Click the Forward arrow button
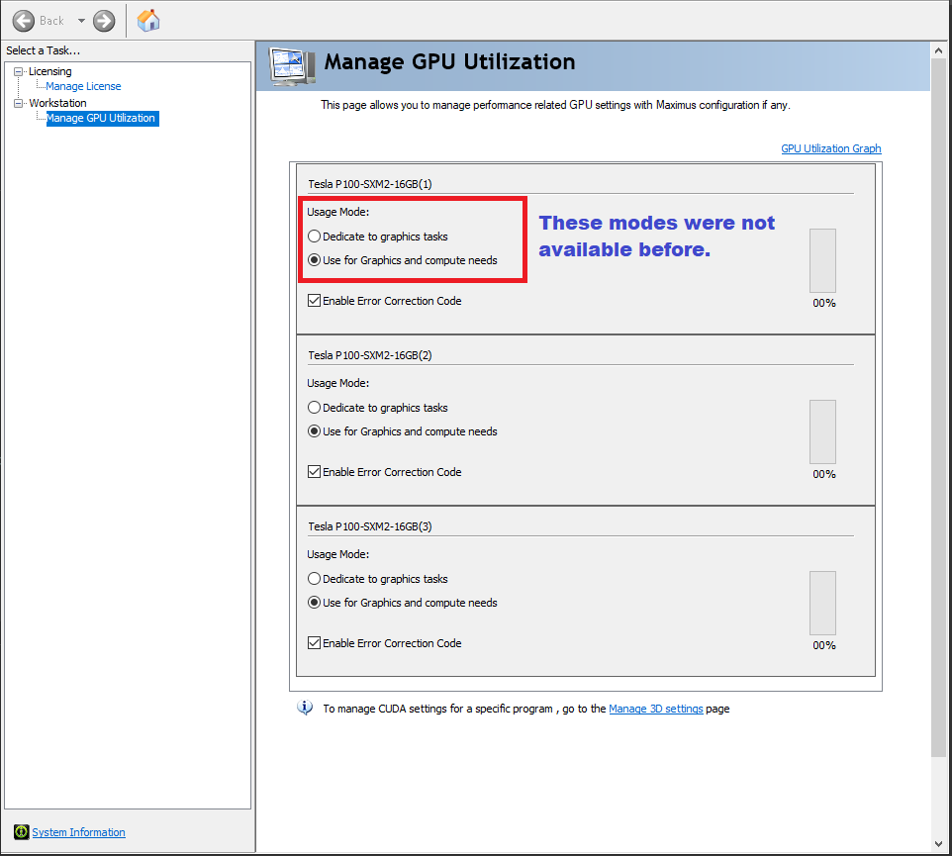The image size is (952, 856). coord(104,21)
